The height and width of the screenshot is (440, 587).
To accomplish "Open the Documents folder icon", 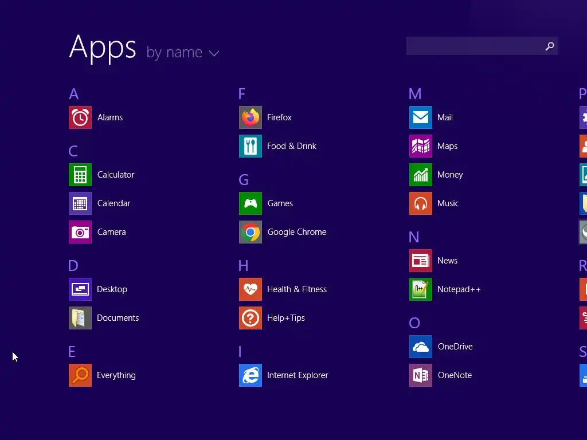I will (x=80, y=318).
